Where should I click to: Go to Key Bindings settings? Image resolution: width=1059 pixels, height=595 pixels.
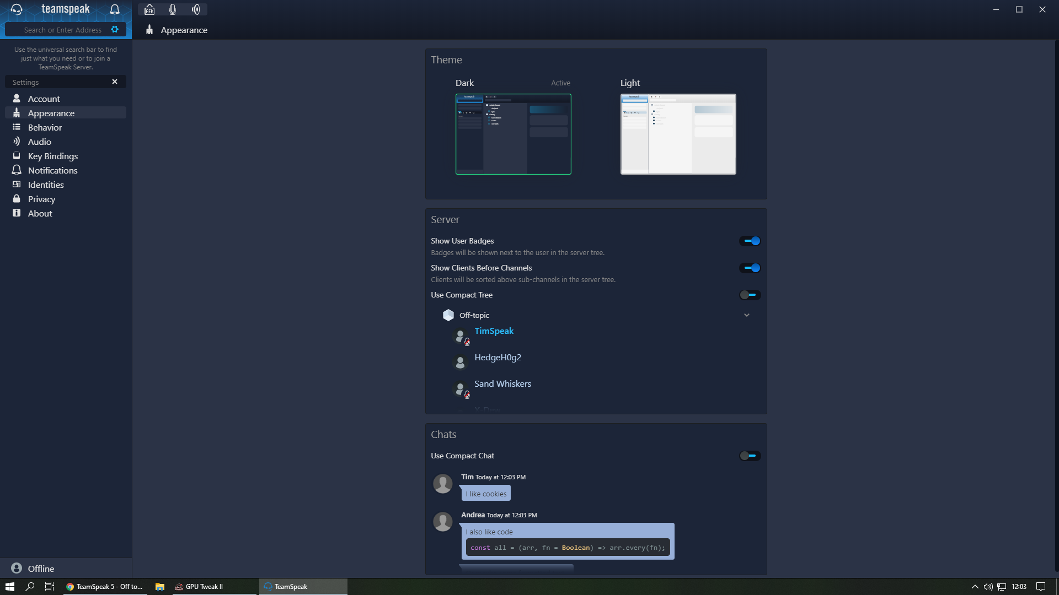pyautogui.click(x=53, y=156)
